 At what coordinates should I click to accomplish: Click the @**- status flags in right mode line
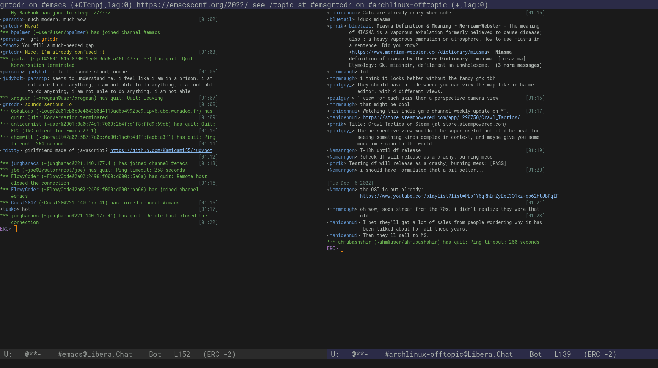[360, 354]
